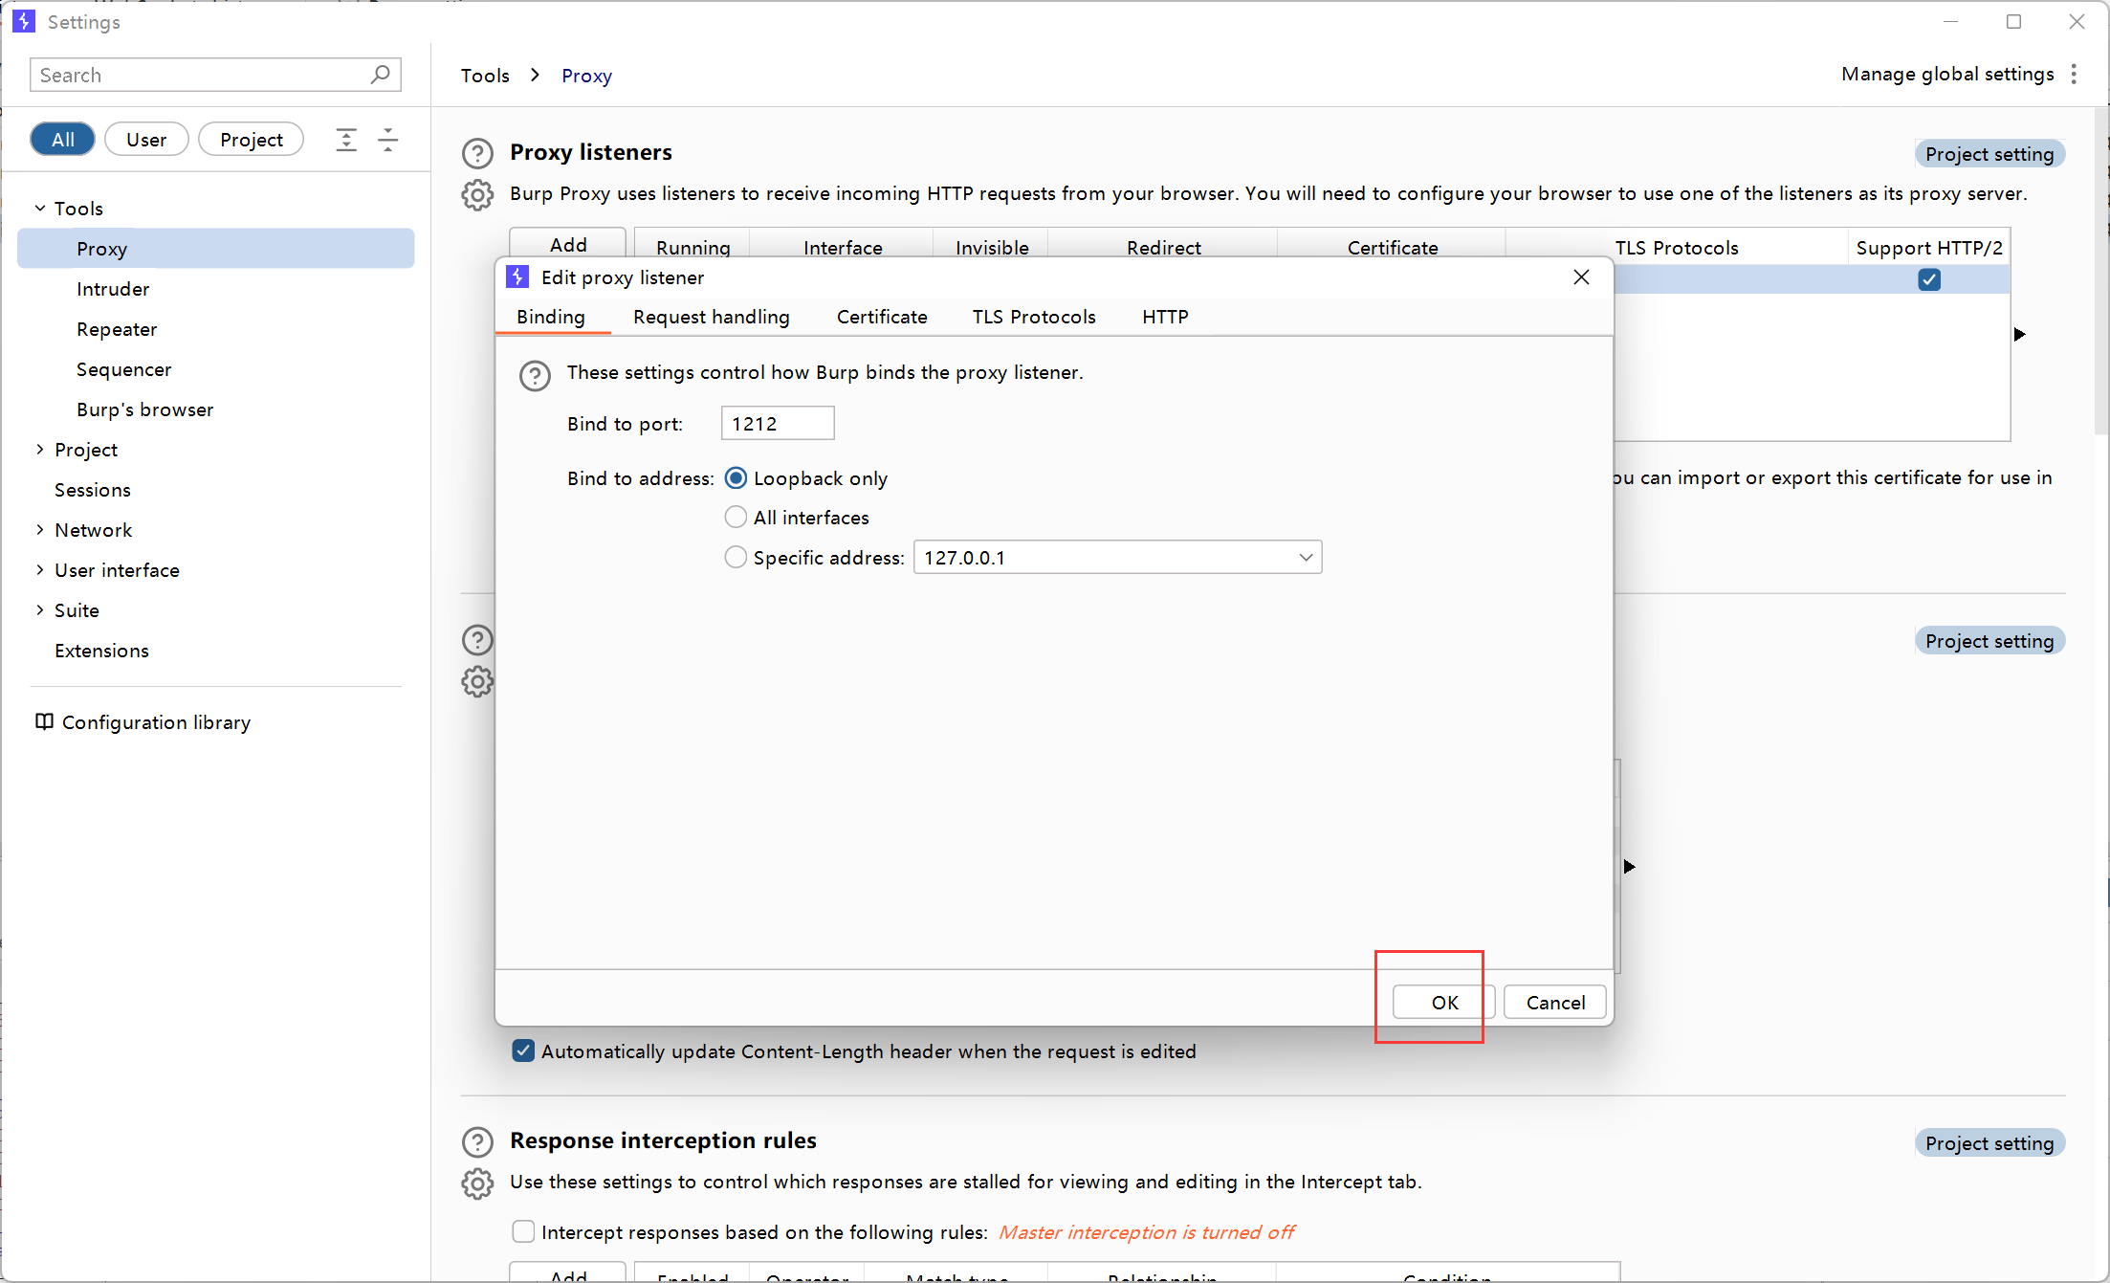Click Response interception rules gear icon

point(477,1183)
